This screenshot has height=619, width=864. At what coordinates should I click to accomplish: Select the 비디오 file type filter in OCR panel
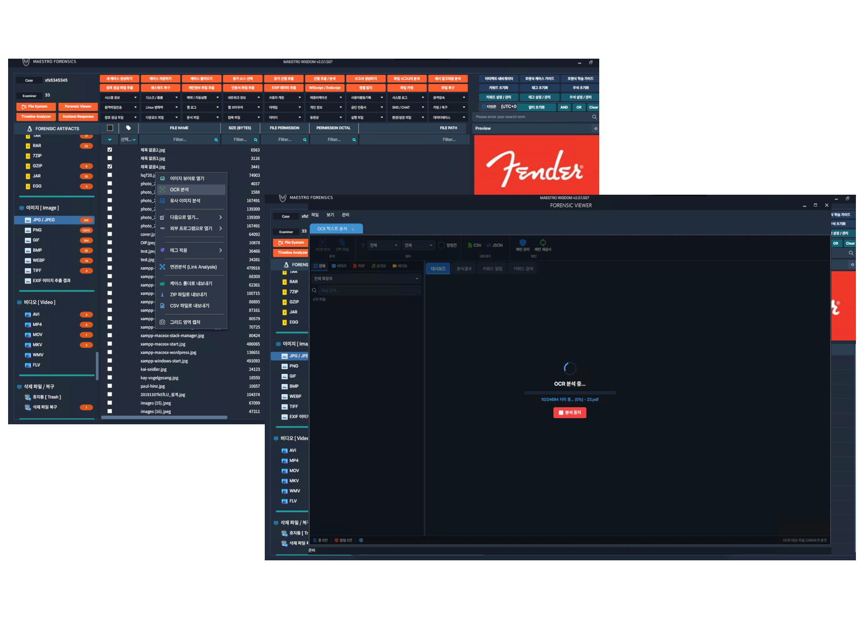point(400,266)
